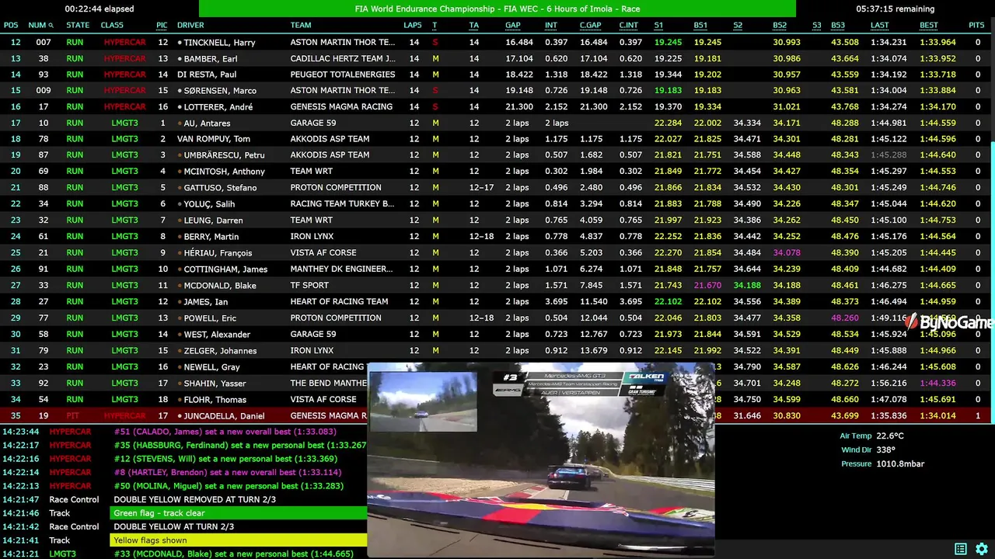995x559 pixels.
Task: Click the PITS column header
Action: tap(976, 25)
